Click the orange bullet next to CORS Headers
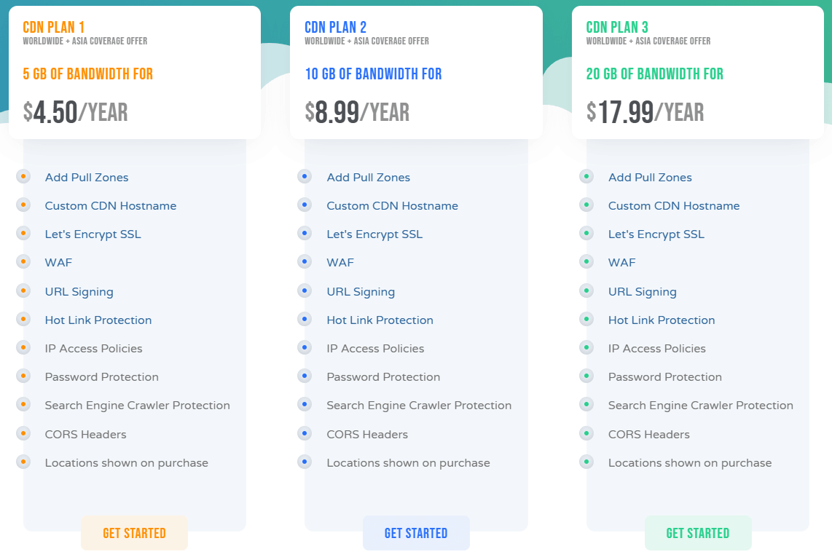This screenshot has height=557, width=832. click(x=23, y=432)
